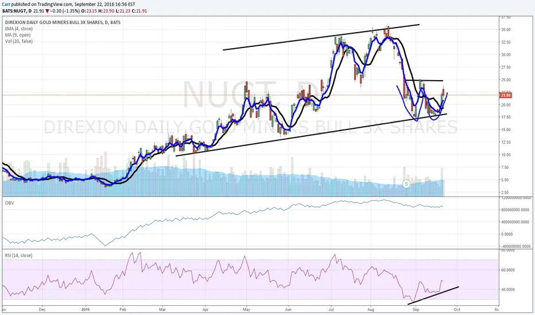Click the Dec label on time axis

tap(42, 310)
